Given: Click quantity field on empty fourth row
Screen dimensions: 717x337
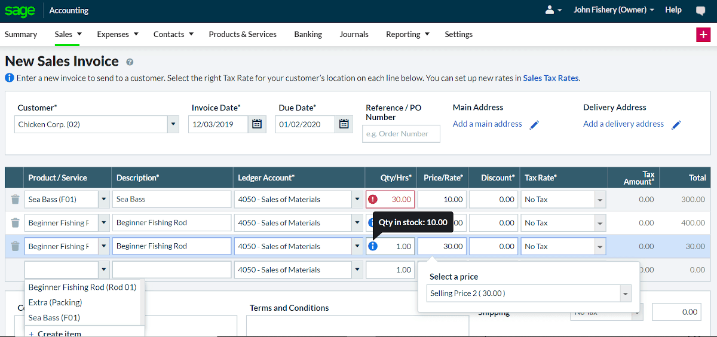Looking at the screenshot, I should [390, 270].
